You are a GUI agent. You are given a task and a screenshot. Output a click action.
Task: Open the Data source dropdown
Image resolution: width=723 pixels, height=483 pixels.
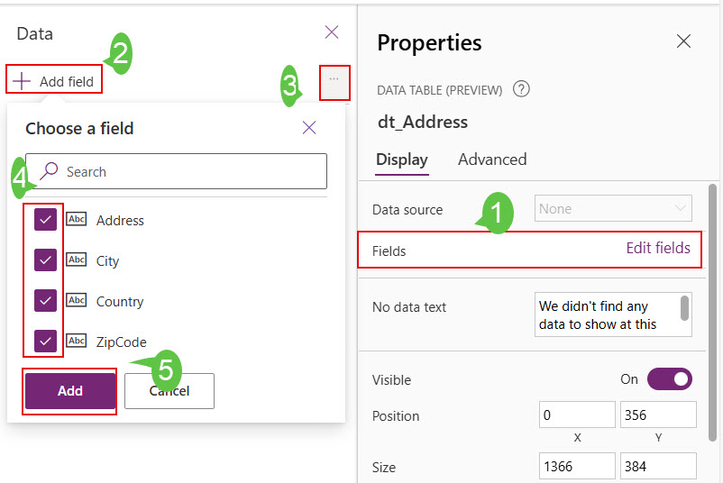613,208
